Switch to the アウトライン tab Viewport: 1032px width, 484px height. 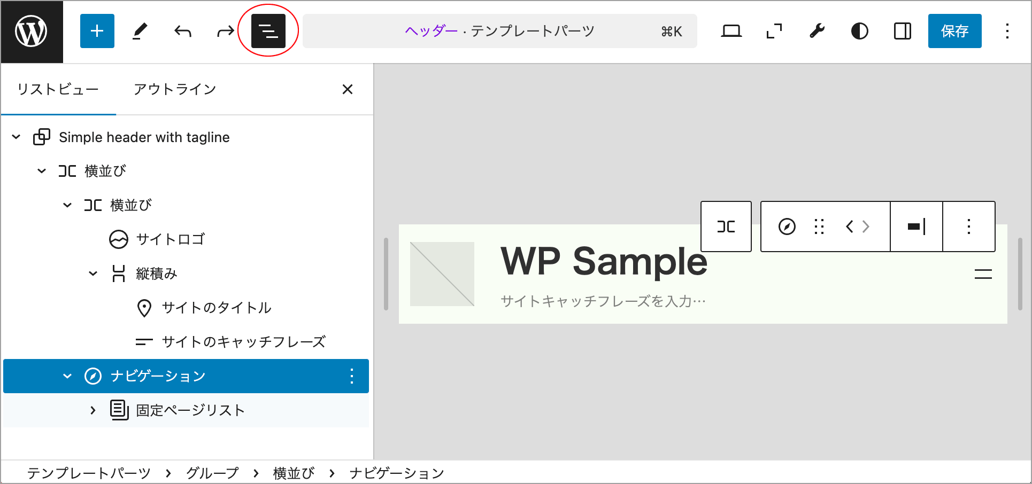point(175,89)
